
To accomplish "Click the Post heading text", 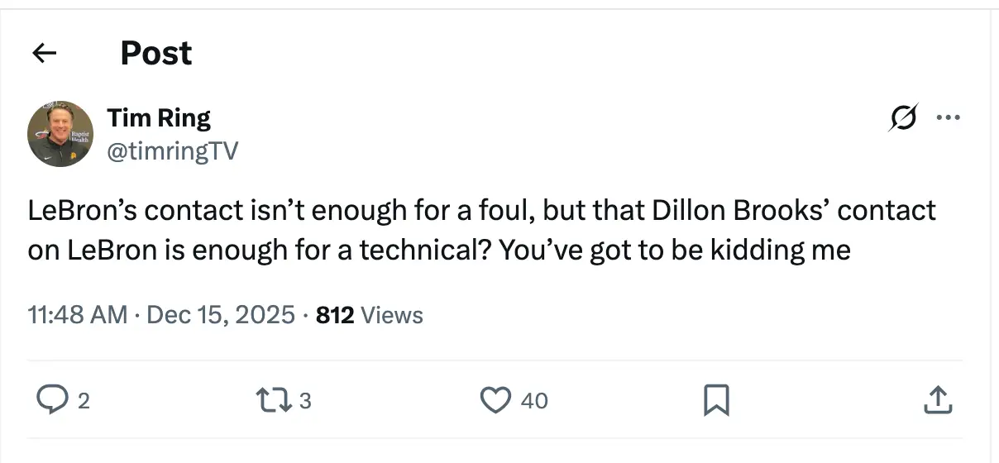I will point(156,54).
